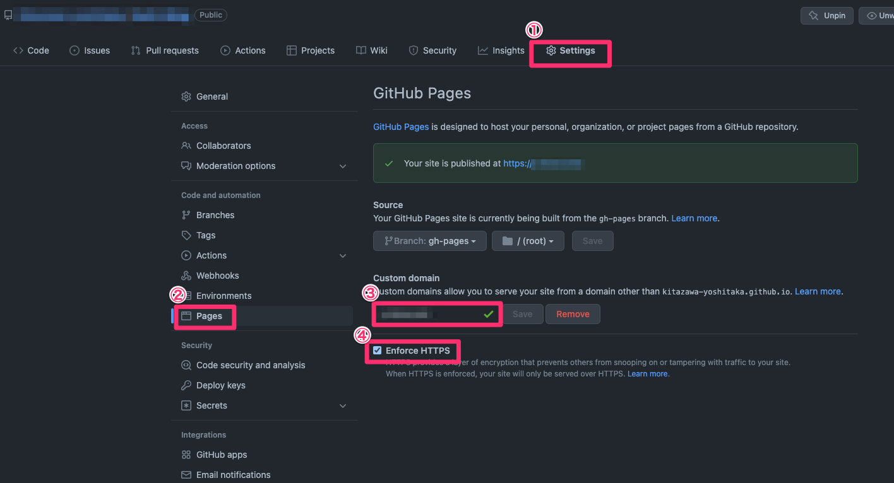
Task: Click the GitHub Pages documentation link
Action: coord(401,127)
